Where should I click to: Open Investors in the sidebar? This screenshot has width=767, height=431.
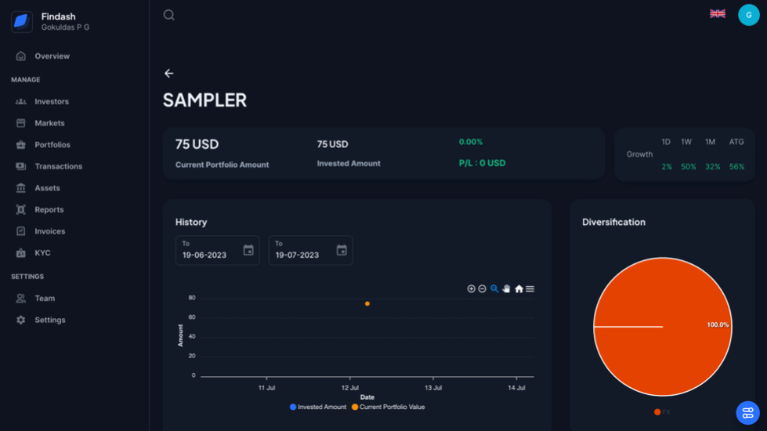coord(51,101)
